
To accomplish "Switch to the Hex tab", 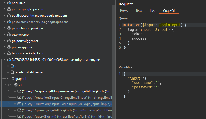I will tap(152, 11).
